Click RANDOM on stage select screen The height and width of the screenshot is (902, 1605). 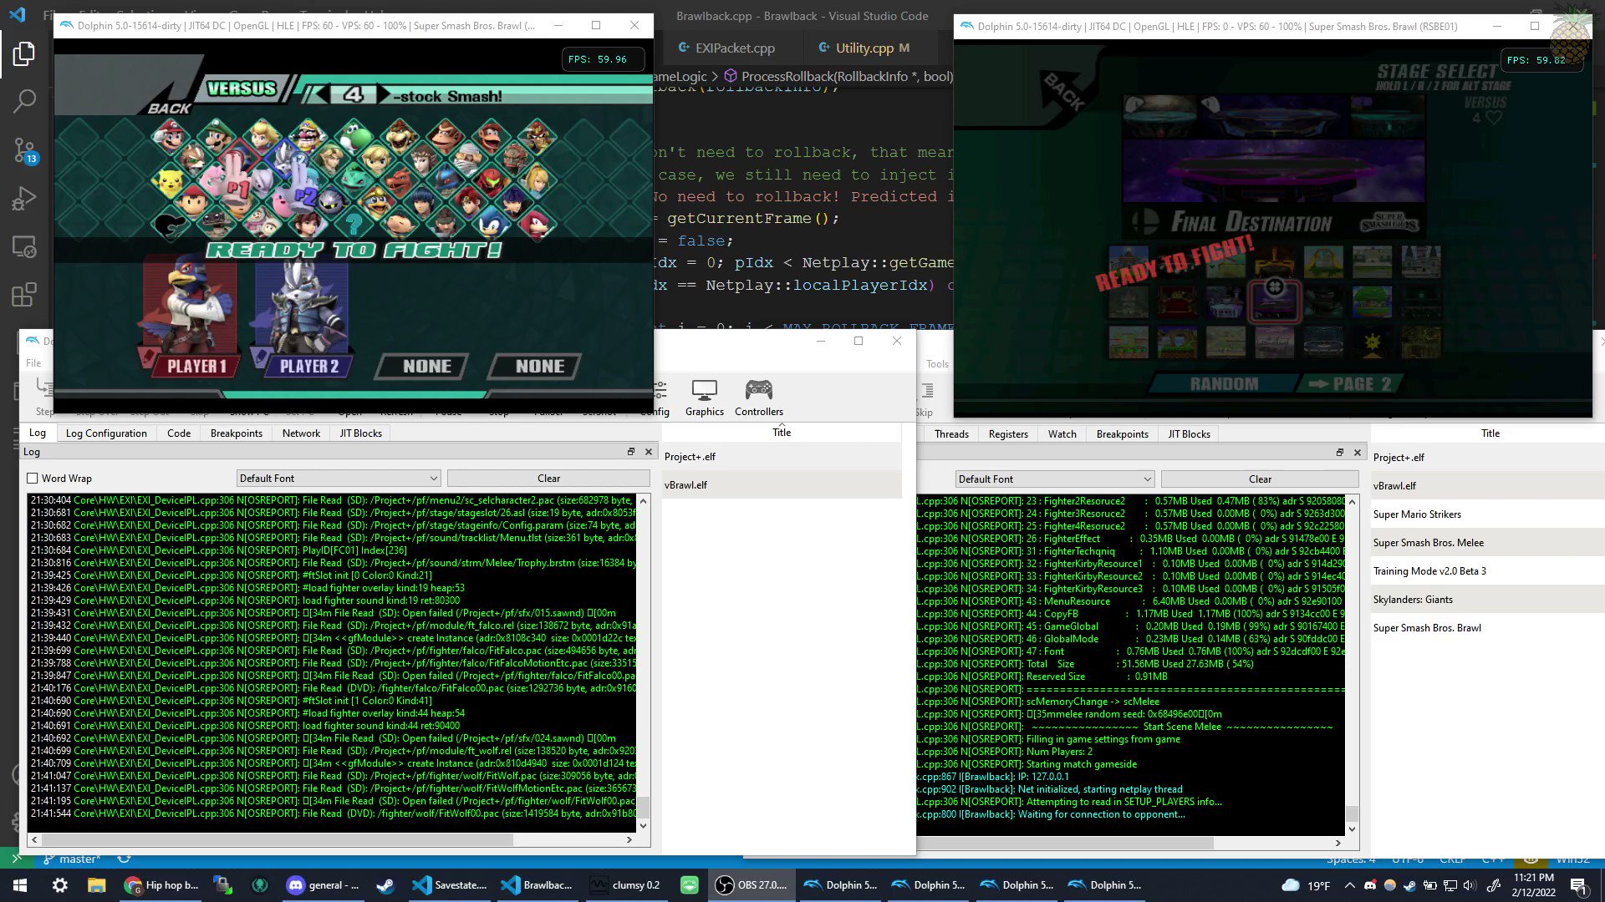[1224, 384]
